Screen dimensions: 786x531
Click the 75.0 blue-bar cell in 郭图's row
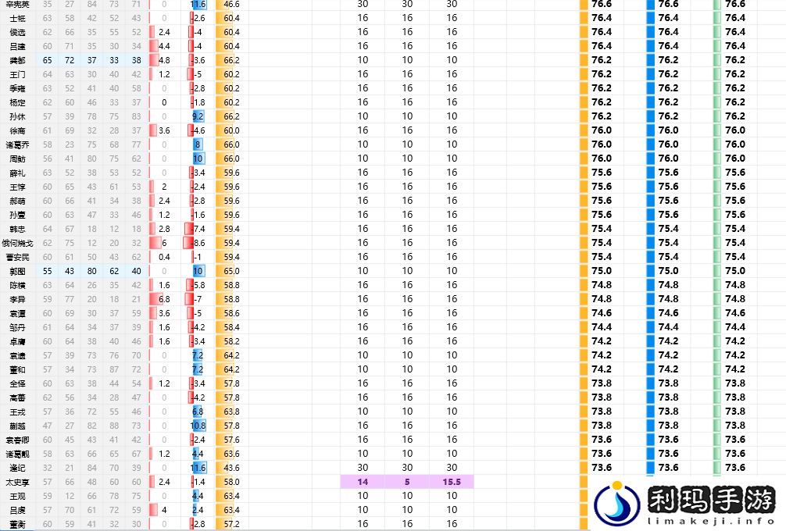coord(668,271)
